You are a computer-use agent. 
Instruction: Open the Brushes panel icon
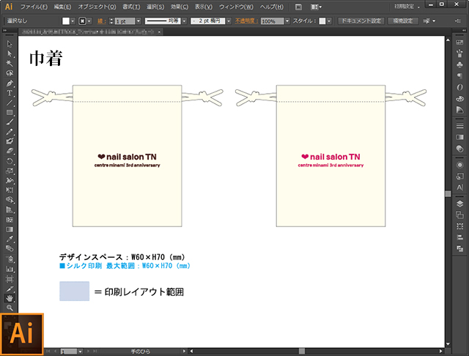459,53
